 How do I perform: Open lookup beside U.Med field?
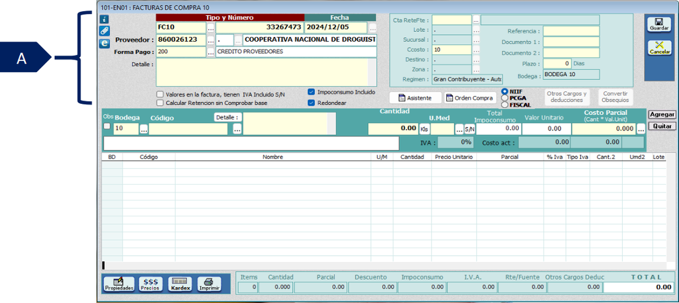point(459,129)
